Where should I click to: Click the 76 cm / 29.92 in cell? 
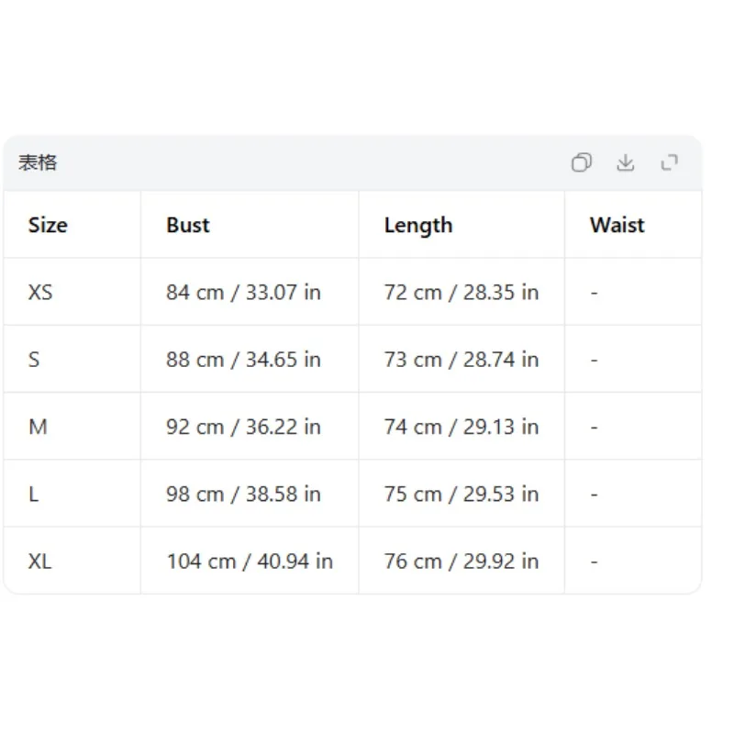[x=462, y=561]
